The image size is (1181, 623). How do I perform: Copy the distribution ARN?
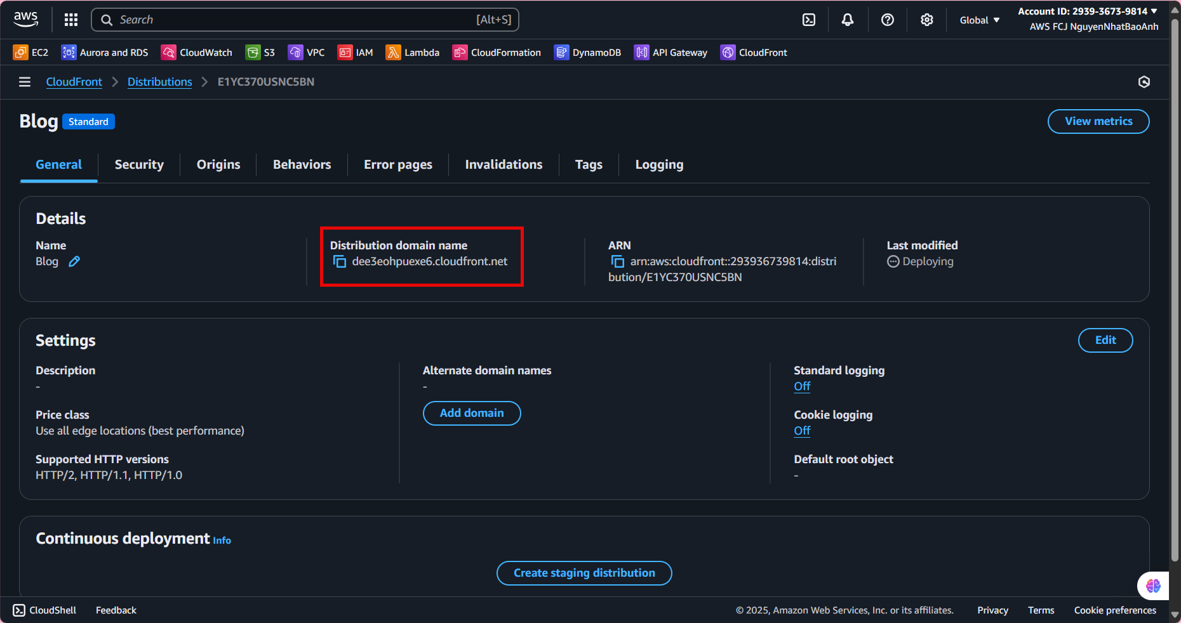click(617, 261)
